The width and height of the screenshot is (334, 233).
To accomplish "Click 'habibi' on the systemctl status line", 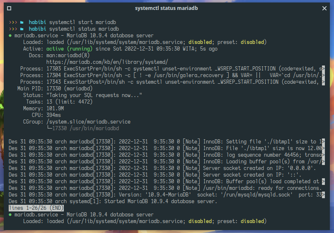I will [37, 29].
